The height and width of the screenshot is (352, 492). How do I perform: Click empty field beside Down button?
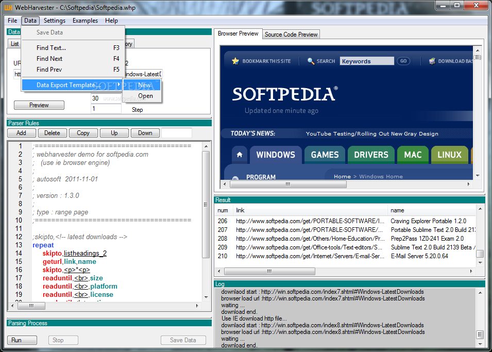(177, 133)
